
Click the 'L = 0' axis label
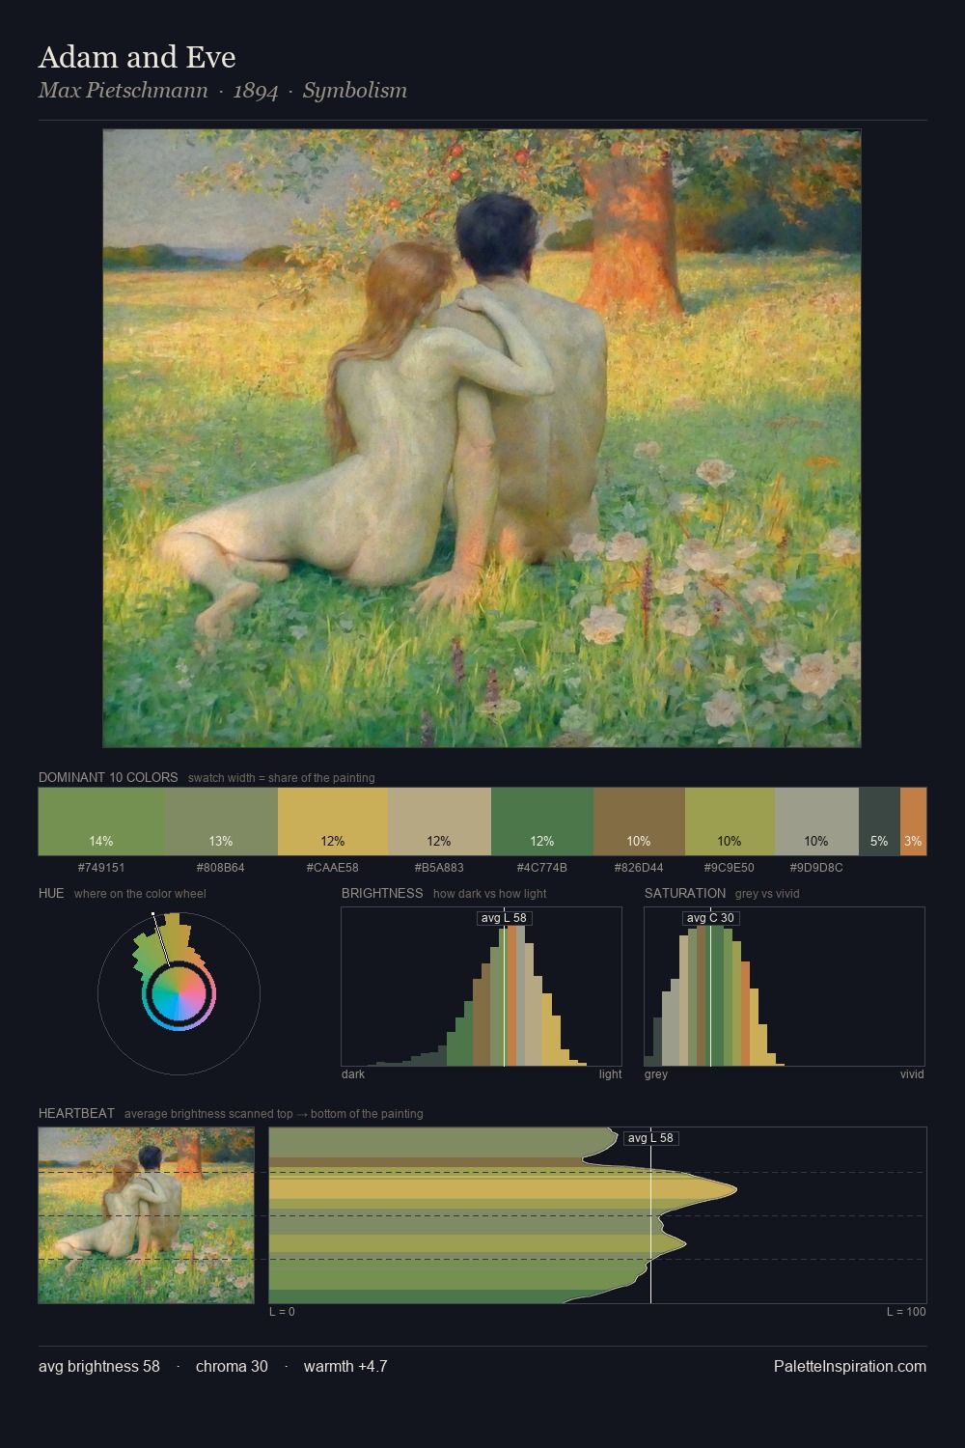point(283,1311)
